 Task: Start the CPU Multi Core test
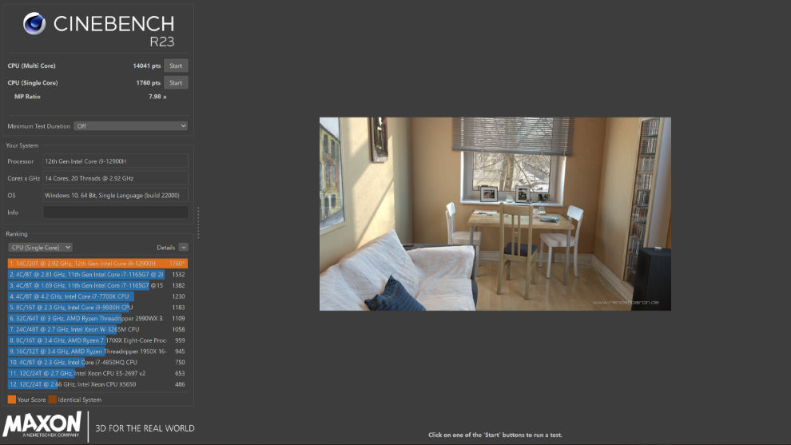(x=176, y=66)
